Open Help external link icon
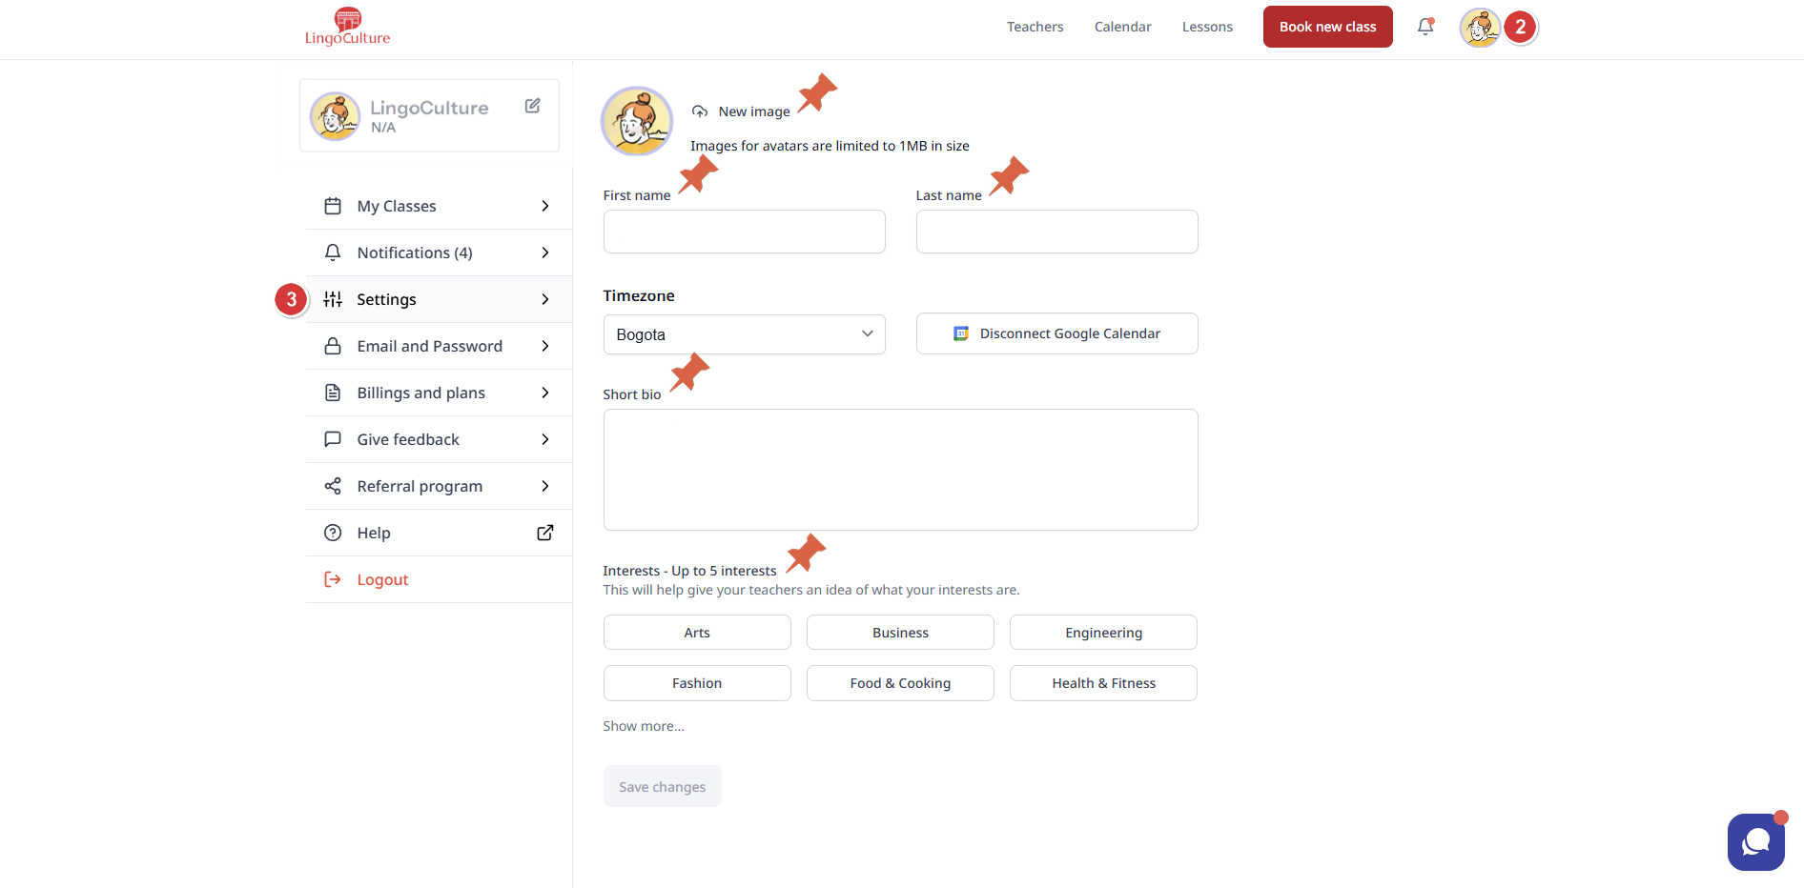The width and height of the screenshot is (1804, 888). pos(545,533)
